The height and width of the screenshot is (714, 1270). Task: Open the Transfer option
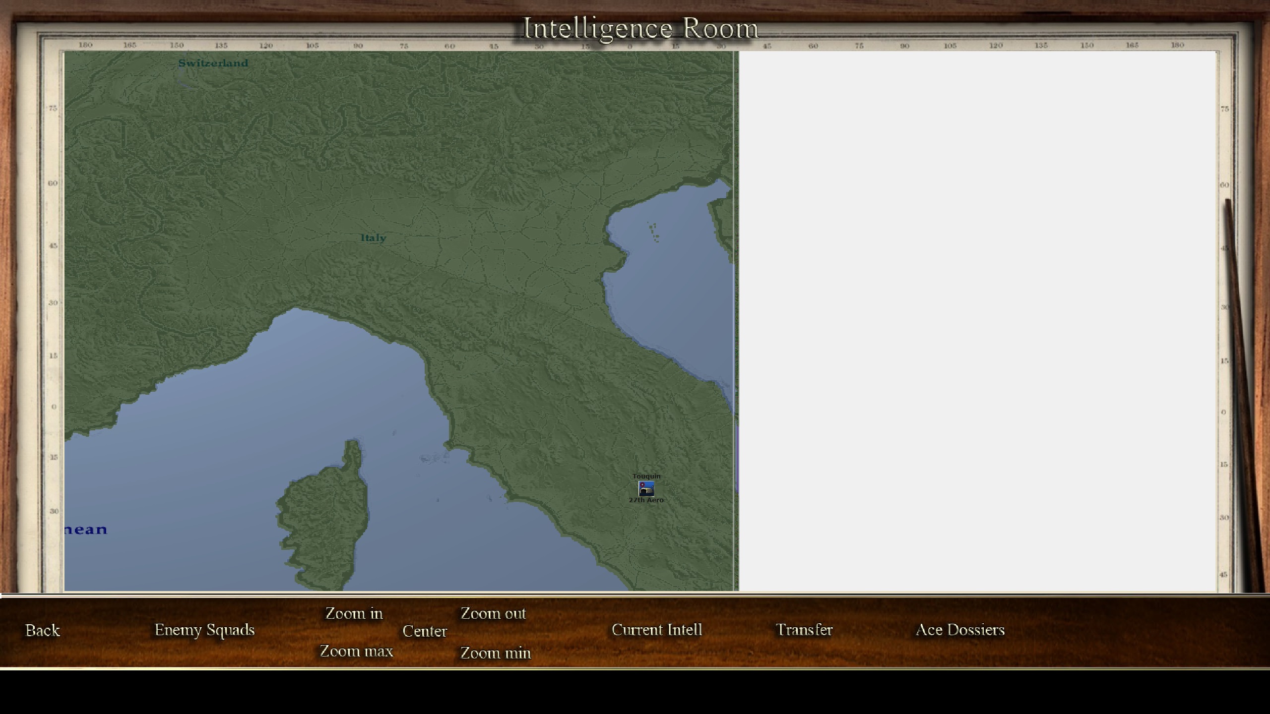tap(804, 630)
